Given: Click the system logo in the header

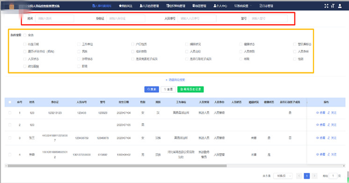Looking at the screenshot, I should coord(12,6).
